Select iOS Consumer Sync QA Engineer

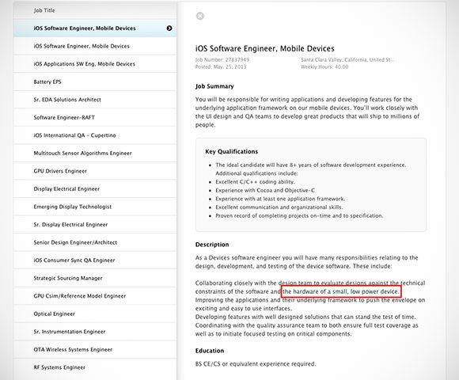pos(95,260)
